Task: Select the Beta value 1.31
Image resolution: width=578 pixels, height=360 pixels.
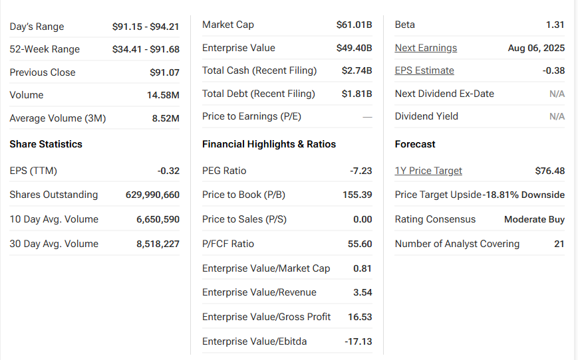Action: click(x=555, y=25)
